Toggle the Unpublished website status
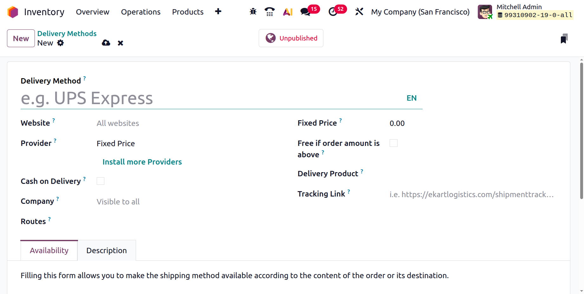Screen dimensions: 584x294 pyautogui.click(x=291, y=38)
